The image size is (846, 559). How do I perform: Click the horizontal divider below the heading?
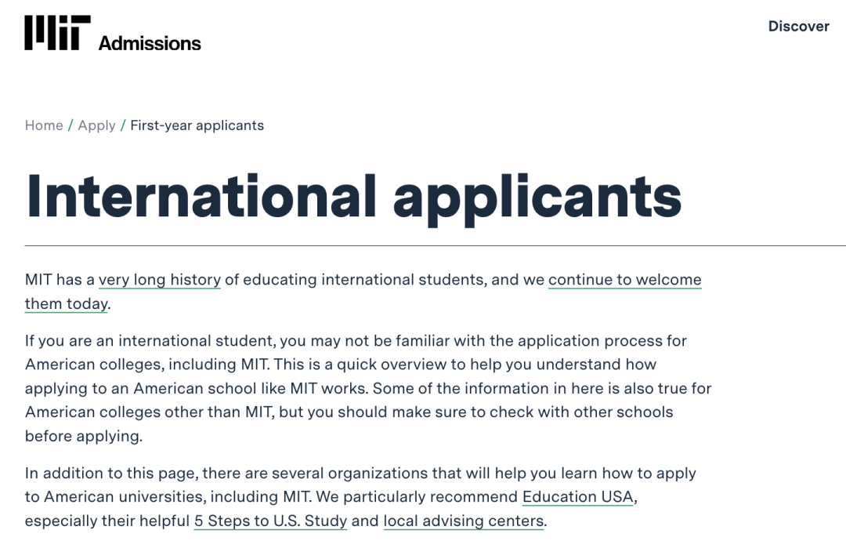(423, 245)
